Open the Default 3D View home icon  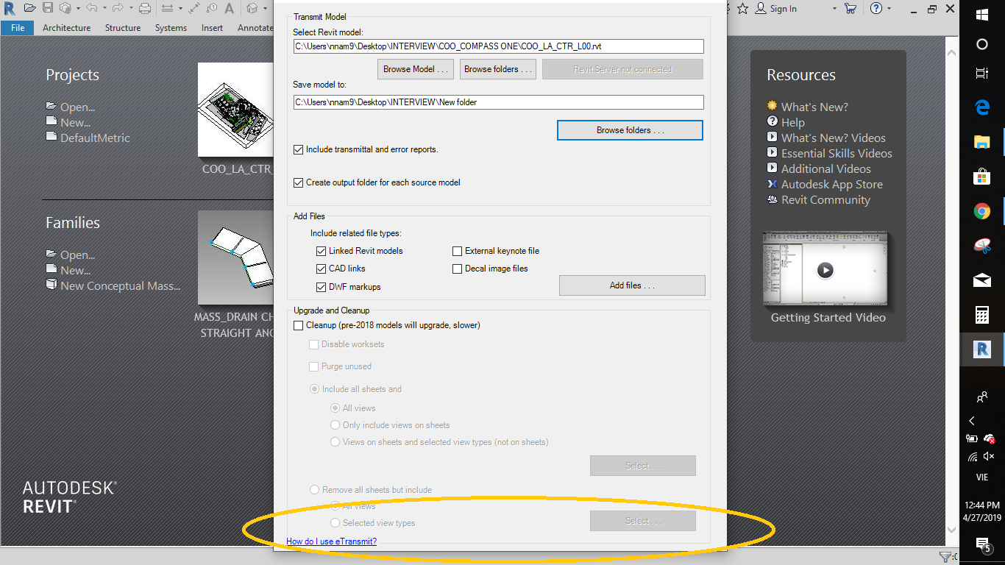[252, 8]
